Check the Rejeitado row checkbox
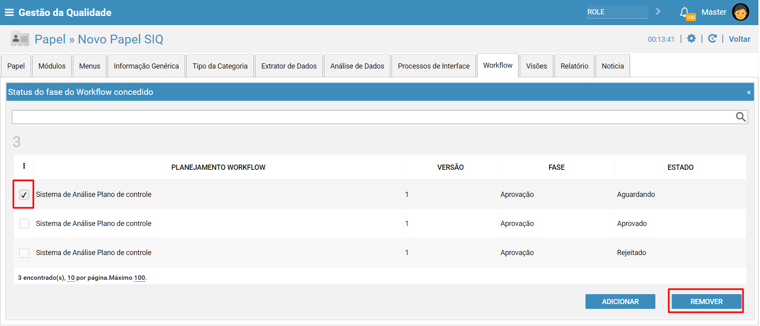The image size is (760, 326). pos(24,253)
